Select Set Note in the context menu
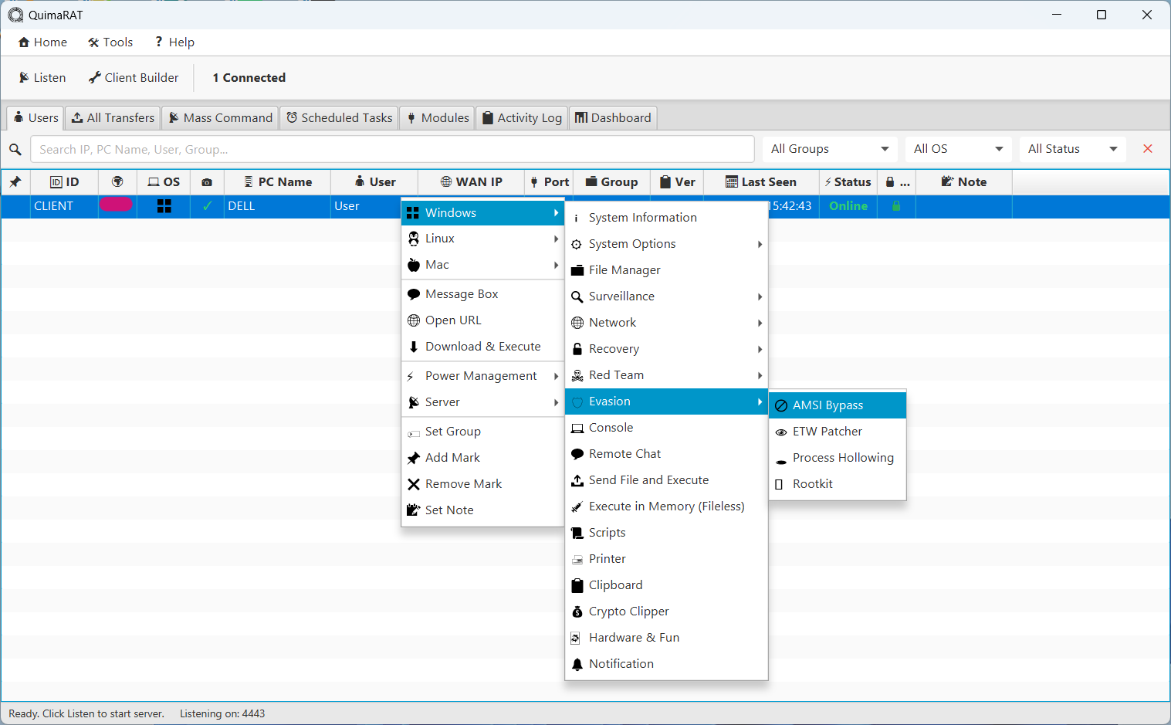The image size is (1171, 725). [x=449, y=510]
